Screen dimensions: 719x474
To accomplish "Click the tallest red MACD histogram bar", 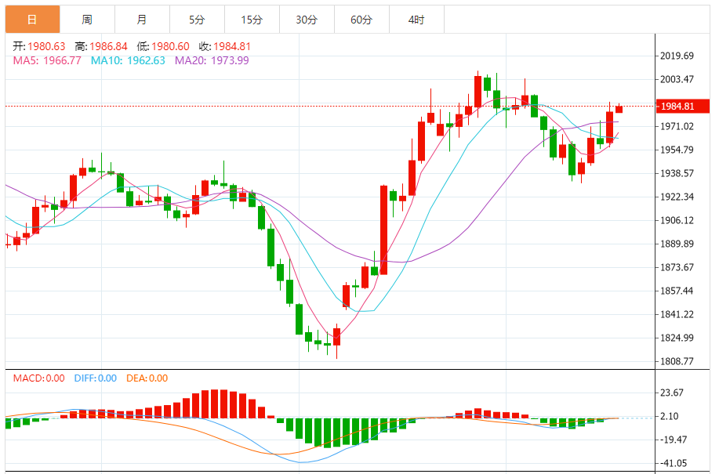I will click(x=214, y=404).
